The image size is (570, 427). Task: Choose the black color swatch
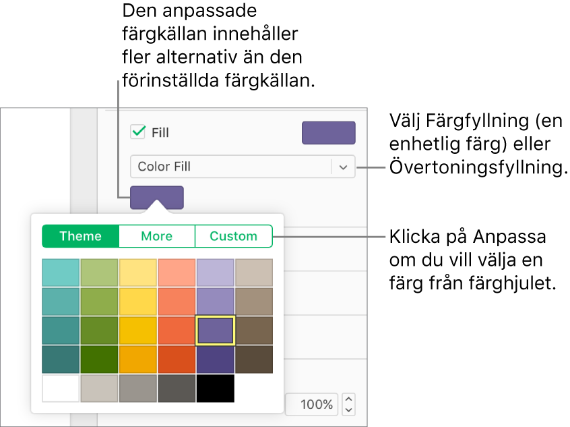(x=216, y=389)
